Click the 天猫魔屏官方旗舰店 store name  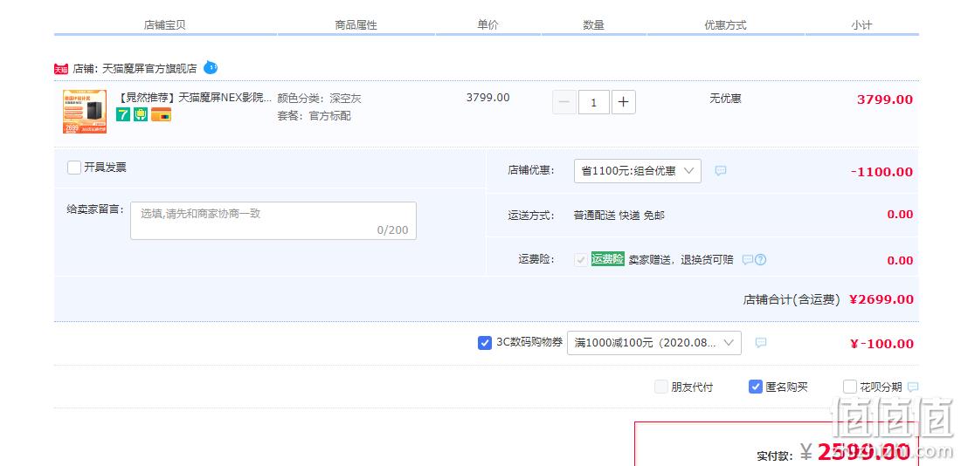click(149, 69)
